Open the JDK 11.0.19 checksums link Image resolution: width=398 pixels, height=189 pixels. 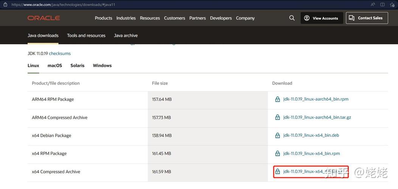pyautogui.click(x=60, y=54)
